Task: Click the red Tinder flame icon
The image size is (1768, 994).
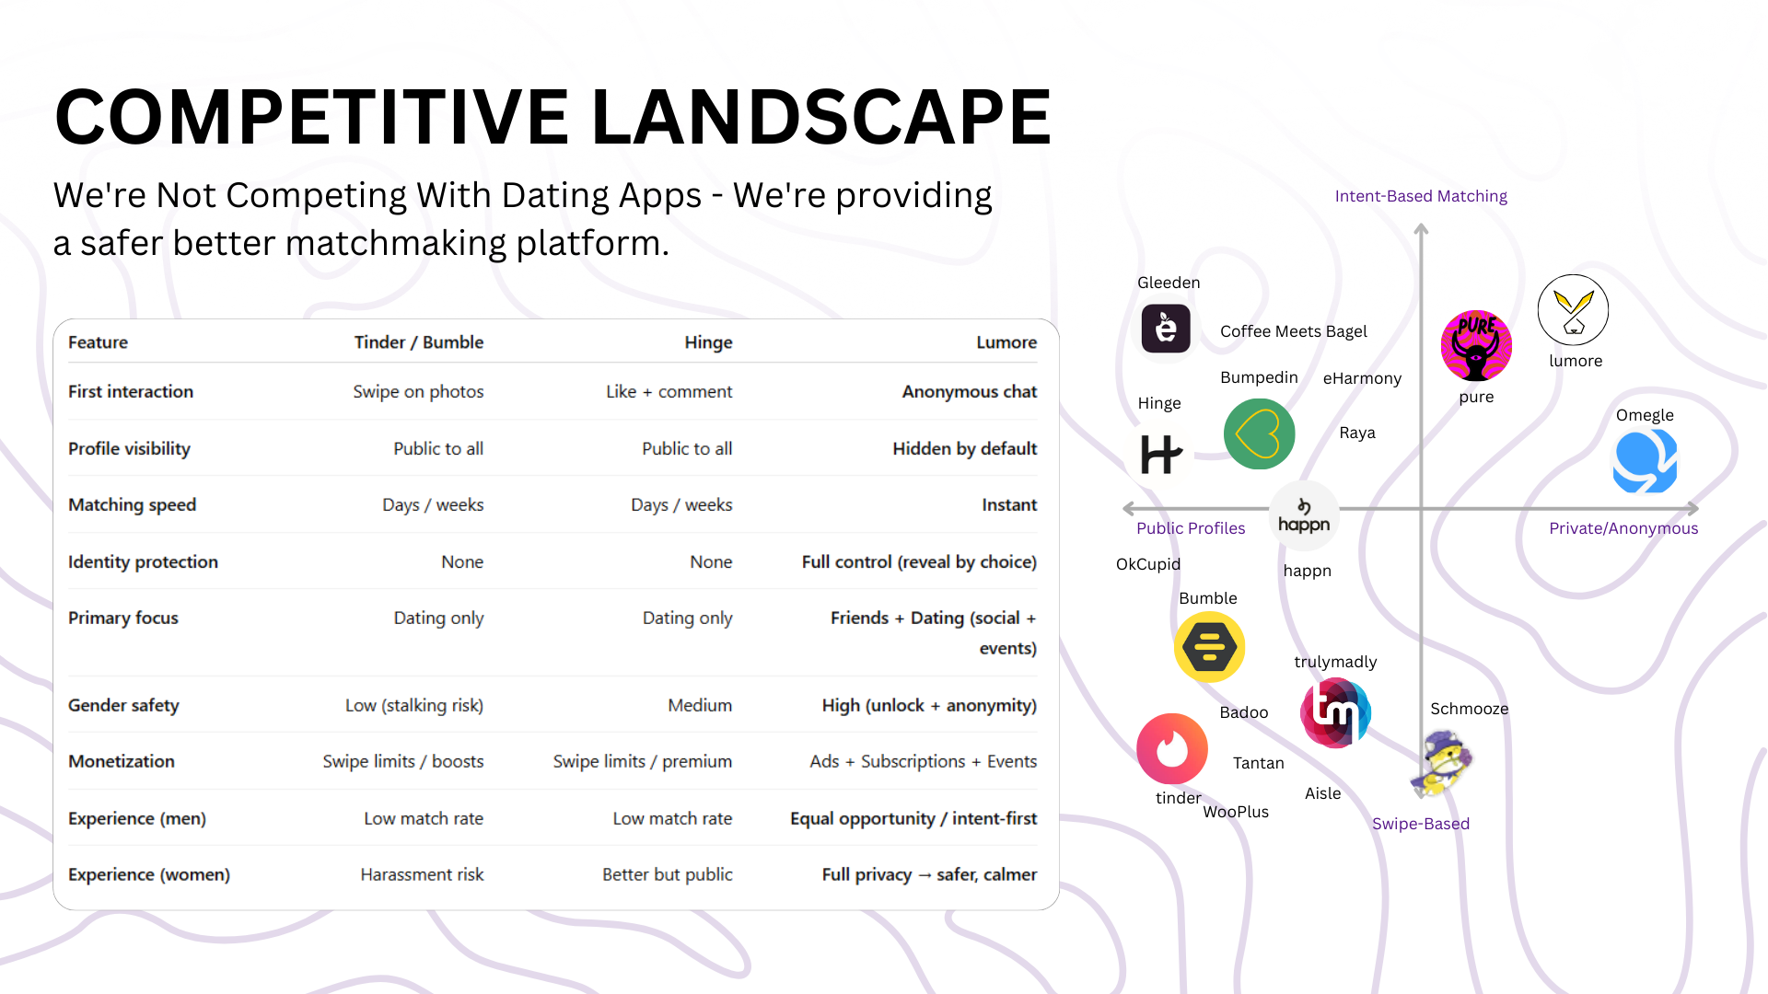Action: [1172, 749]
